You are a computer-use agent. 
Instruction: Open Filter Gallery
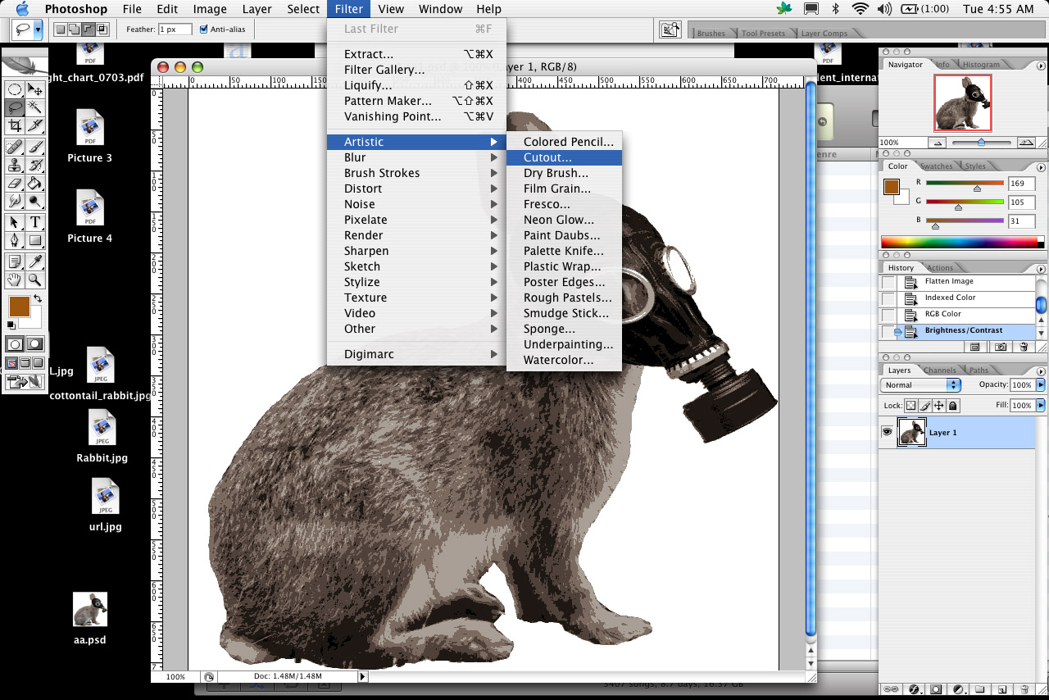[x=416, y=70]
